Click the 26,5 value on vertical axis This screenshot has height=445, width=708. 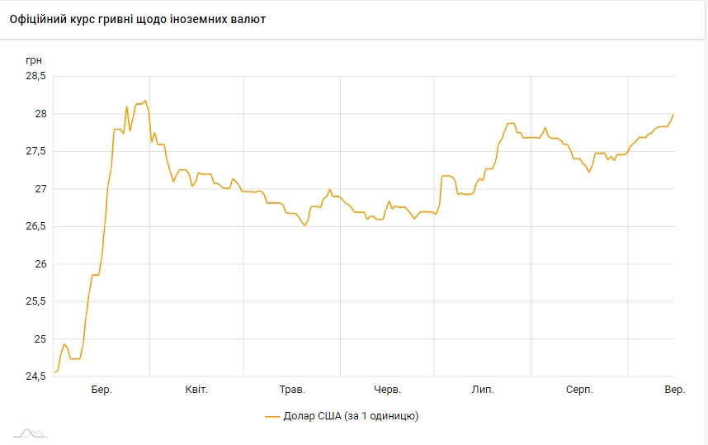(35, 227)
